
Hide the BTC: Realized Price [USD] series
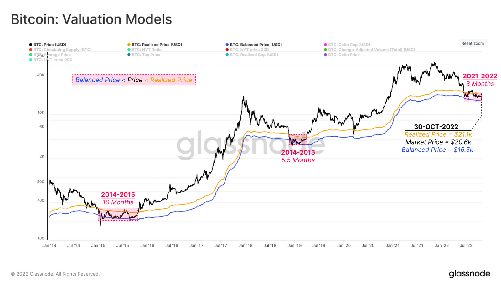coord(155,45)
